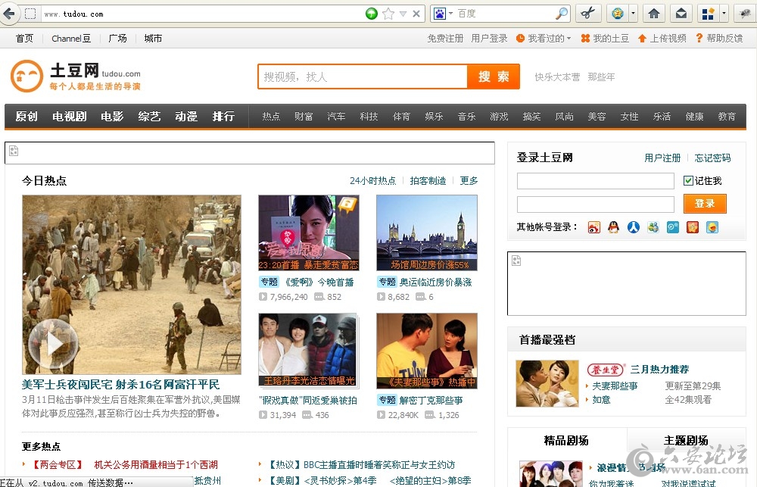Viewport: 757px width, 487px height.
Task: Log in with the Sina Weibo account icon
Action: (594, 226)
